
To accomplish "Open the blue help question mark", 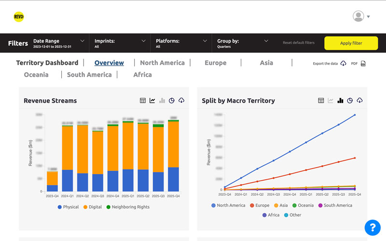I will click(x=372, y=227).
